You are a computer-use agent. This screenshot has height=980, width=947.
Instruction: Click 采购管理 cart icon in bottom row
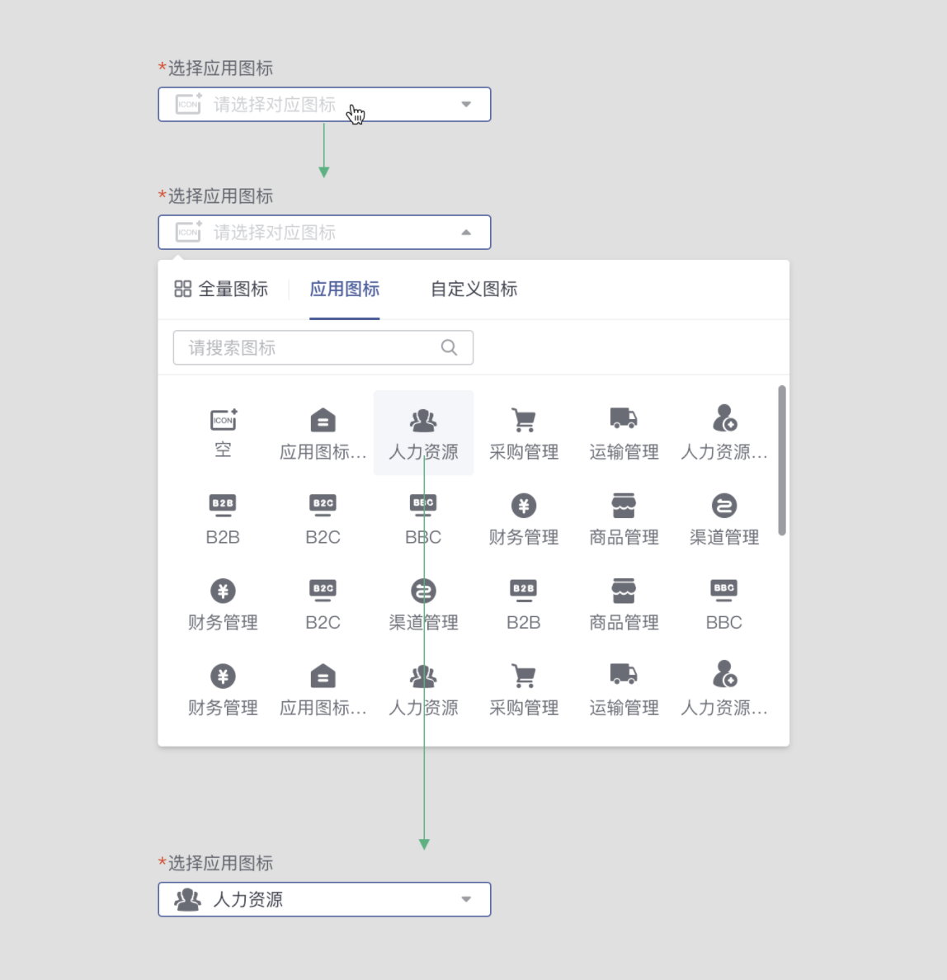tap(524, 689)
